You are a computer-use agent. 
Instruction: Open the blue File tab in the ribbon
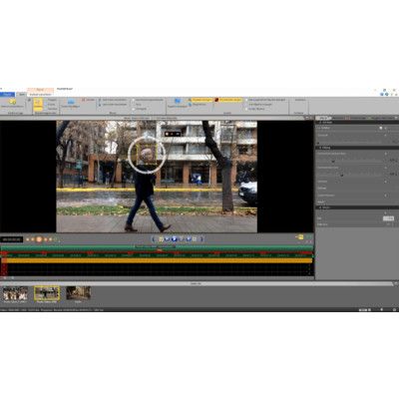coord(7,95)
